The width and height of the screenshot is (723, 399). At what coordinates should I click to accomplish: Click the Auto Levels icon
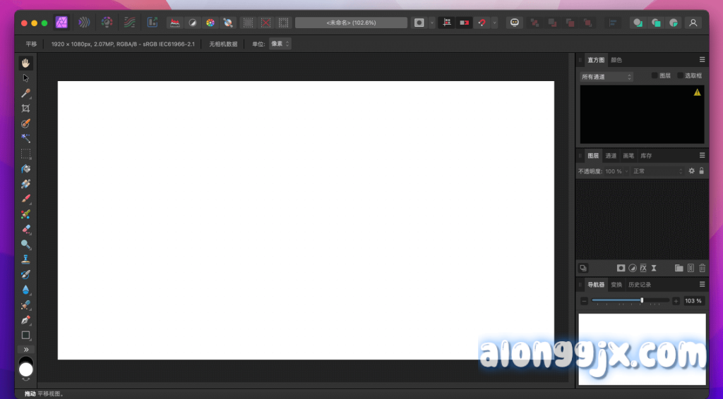pos(174,23)
